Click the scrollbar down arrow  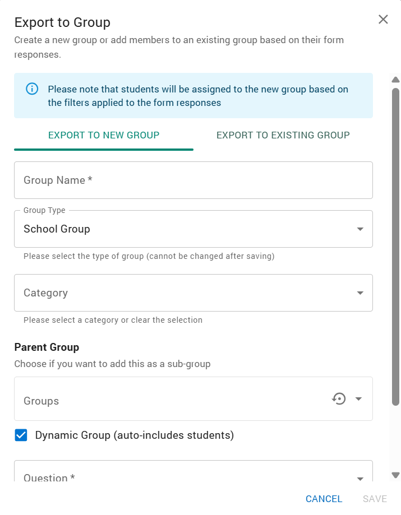(x=395, y=475)
